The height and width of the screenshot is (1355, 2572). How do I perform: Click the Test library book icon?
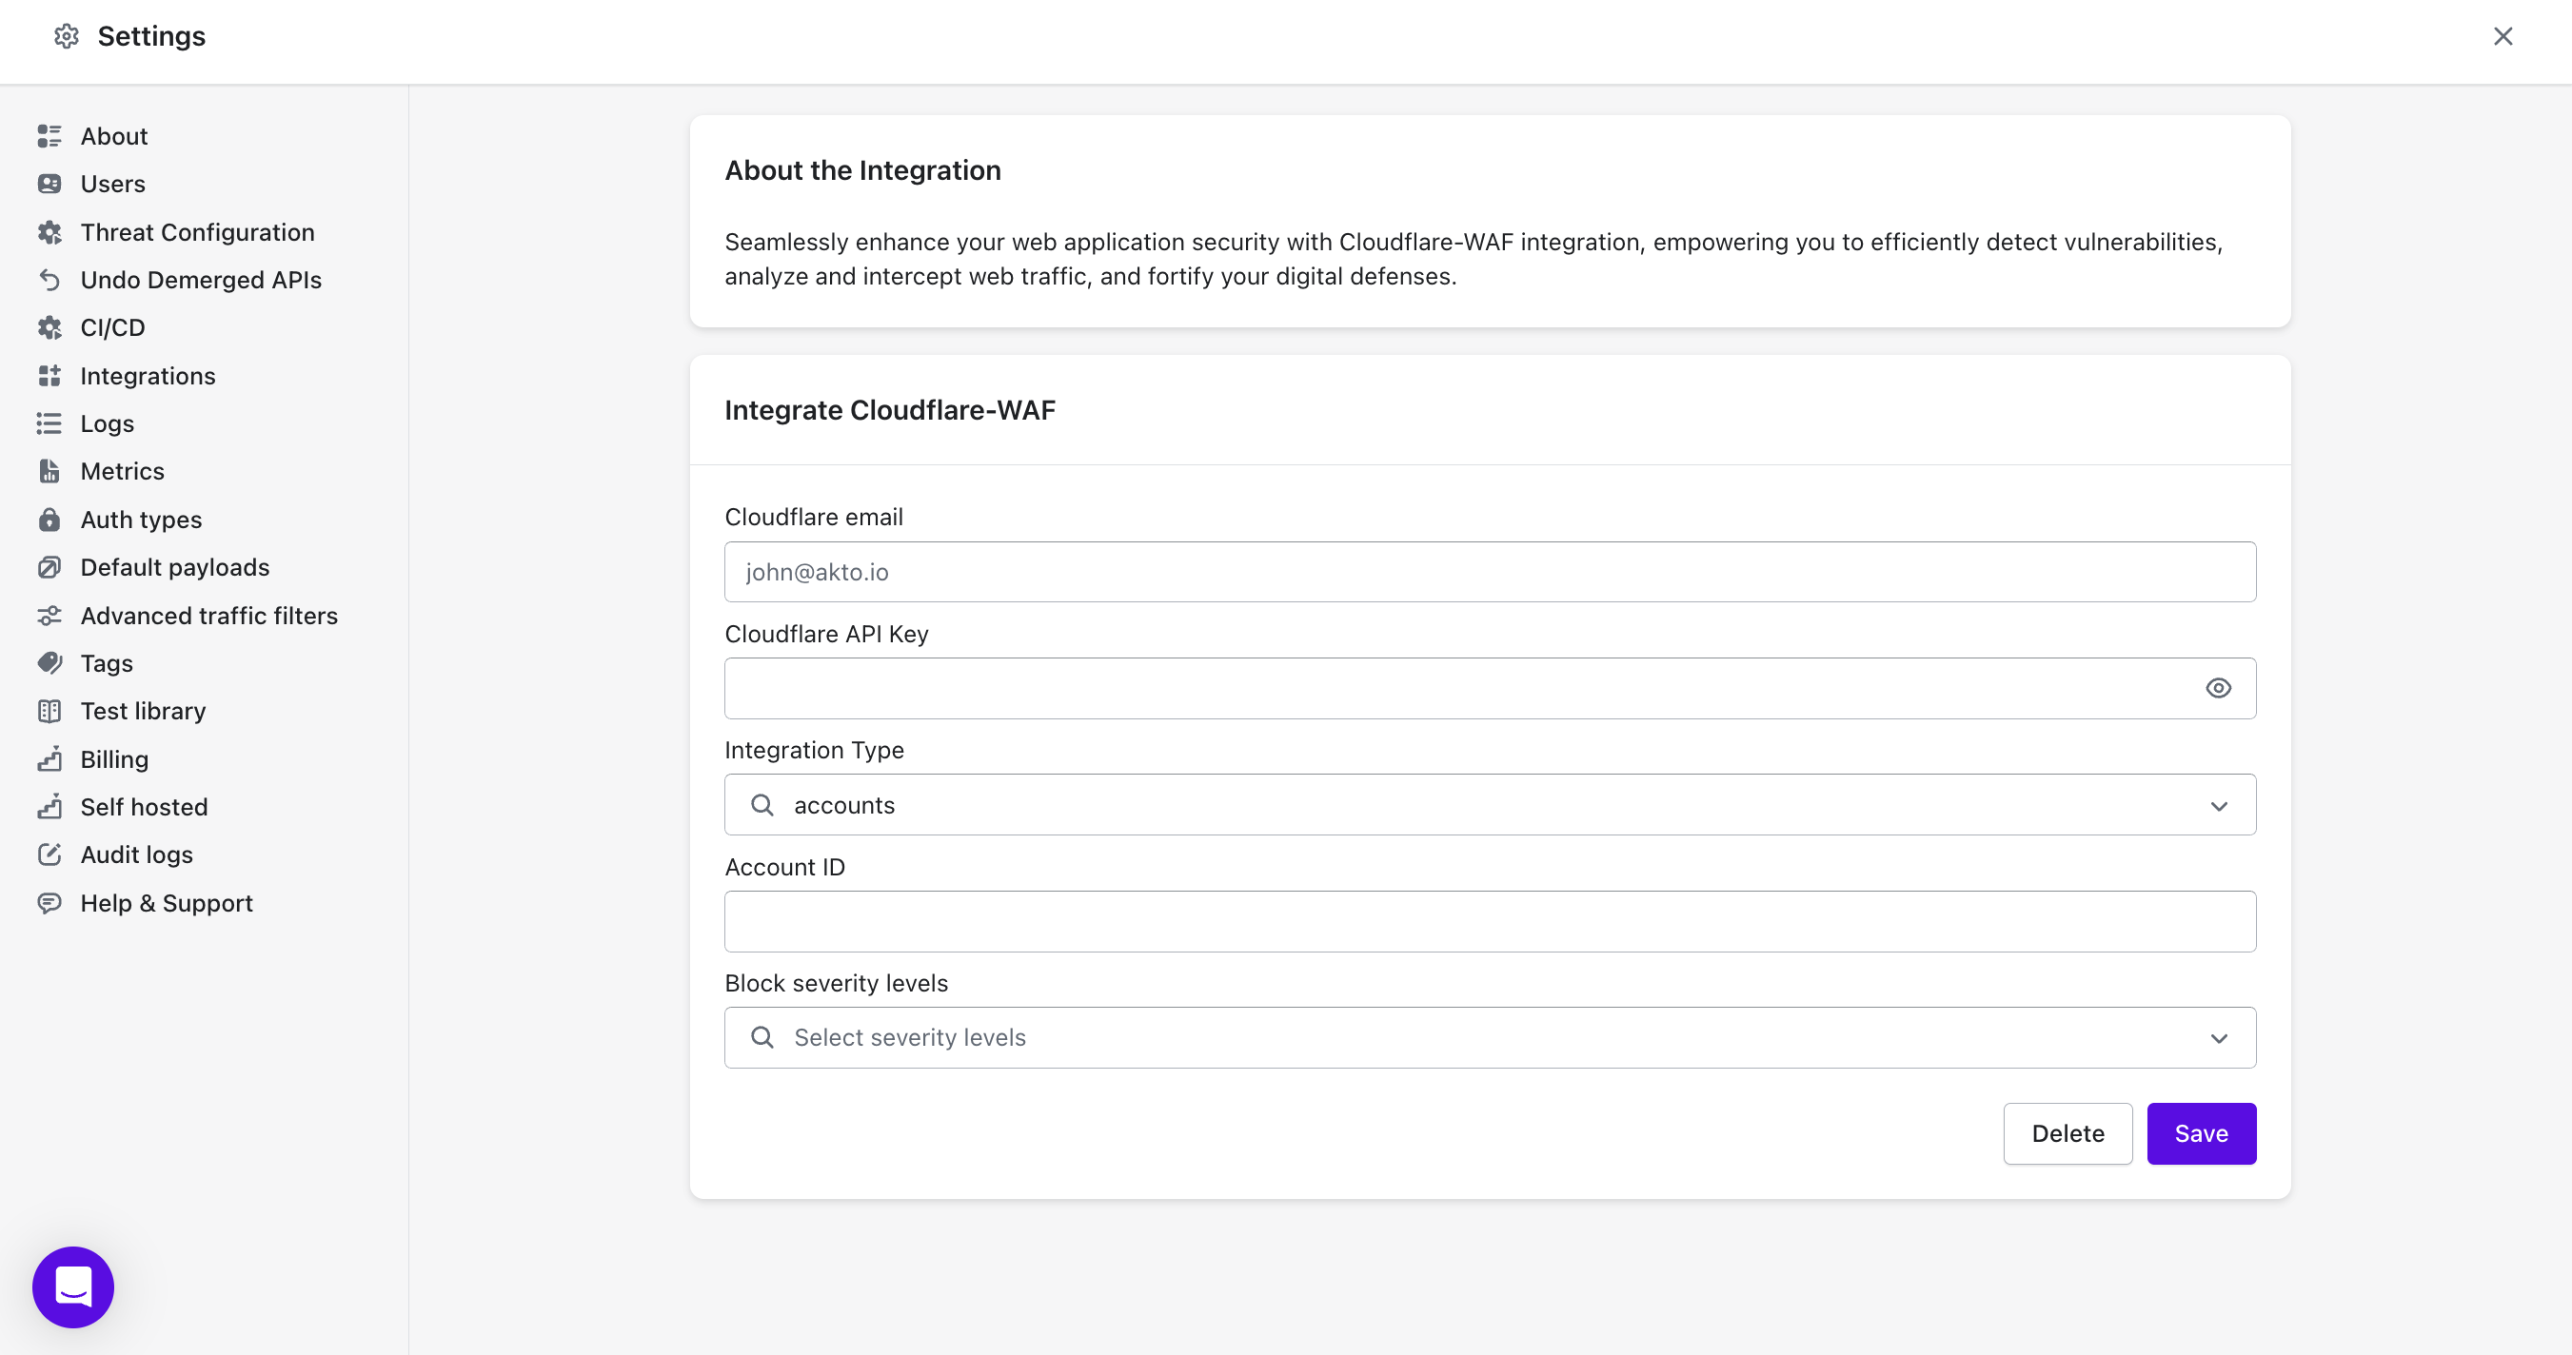click(x=49, y=712)
